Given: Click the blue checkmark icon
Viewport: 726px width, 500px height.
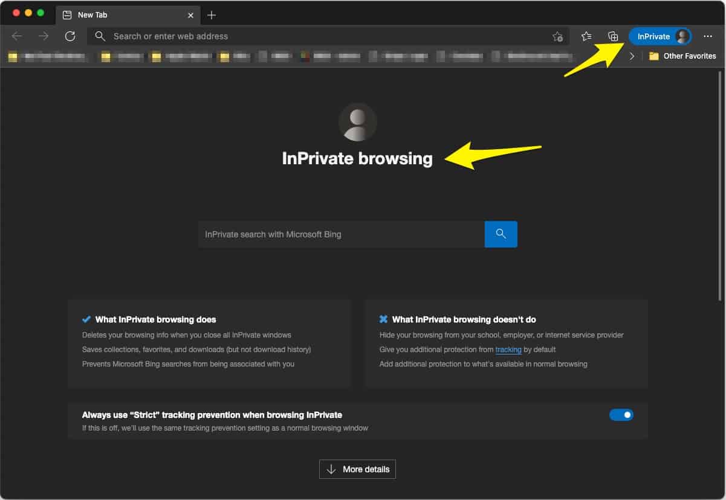Looking at the screenshot, I should 86,319.
